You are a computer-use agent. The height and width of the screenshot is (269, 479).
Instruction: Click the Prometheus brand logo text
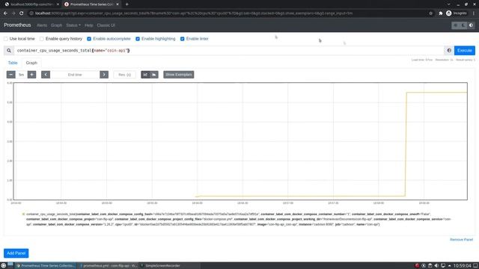click(17, 25)
